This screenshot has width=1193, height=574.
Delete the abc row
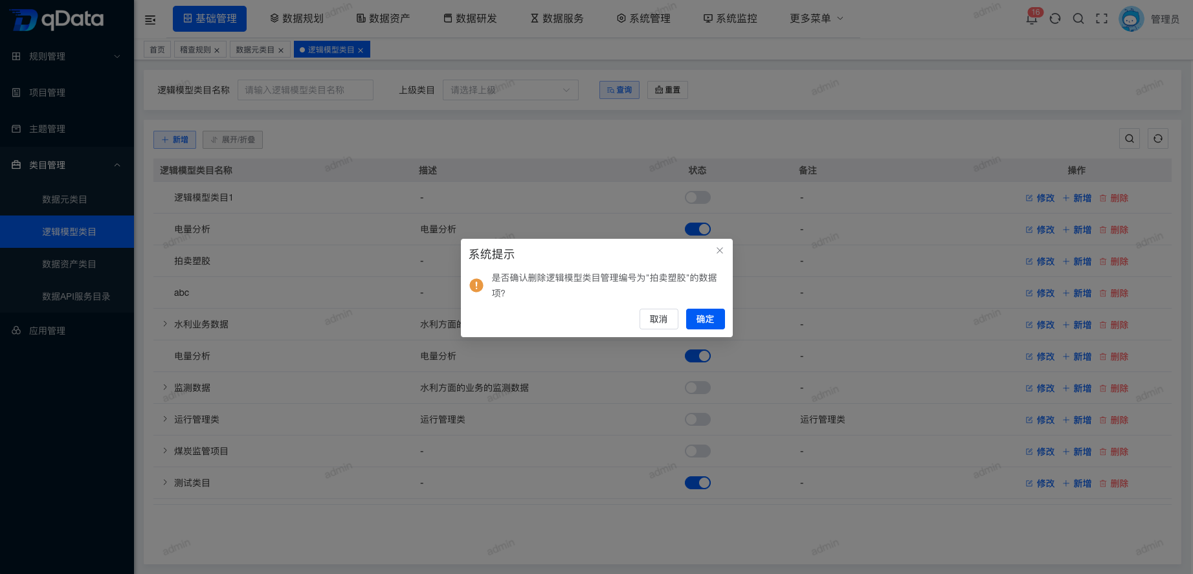pyautogui.click(x=1113, y=293)
